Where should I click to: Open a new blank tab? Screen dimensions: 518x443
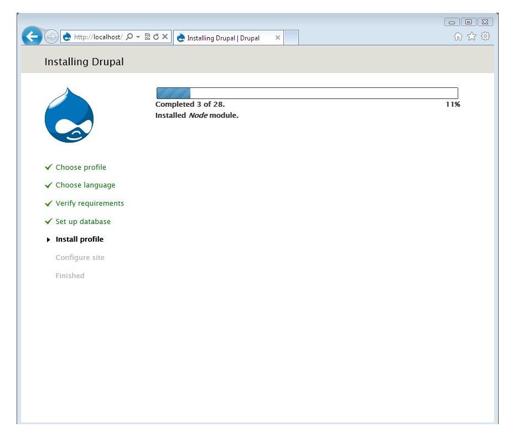point(291,38)
